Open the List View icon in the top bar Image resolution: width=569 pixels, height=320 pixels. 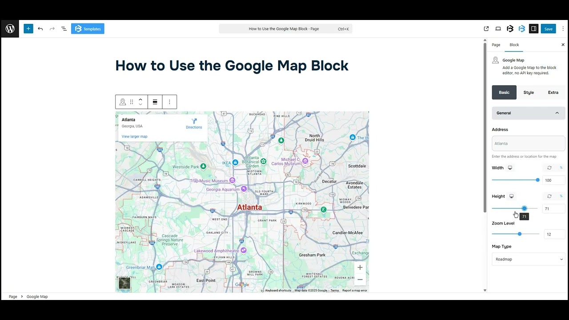pyautogui.click(x=64, y=28)
